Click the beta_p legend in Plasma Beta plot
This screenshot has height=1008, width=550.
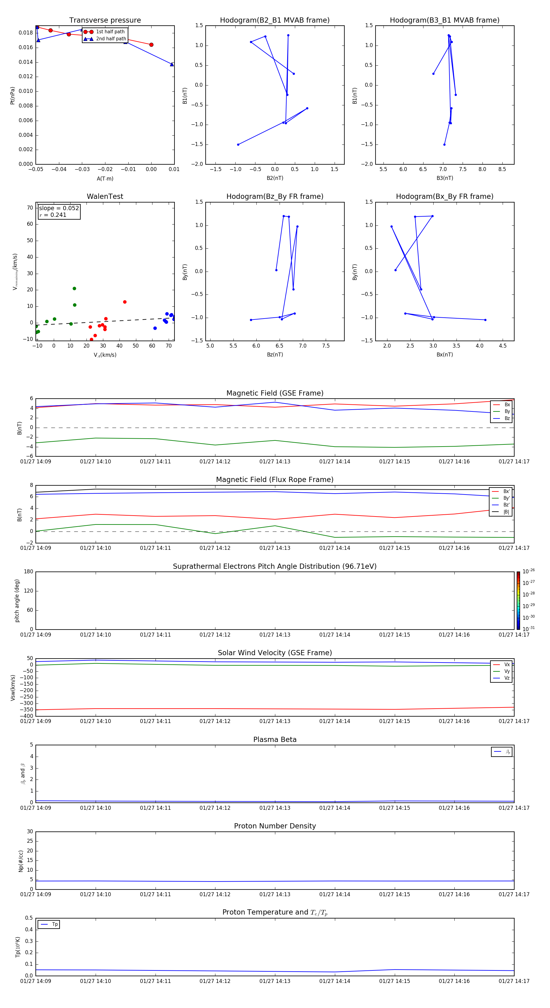(x=501, y=752)
